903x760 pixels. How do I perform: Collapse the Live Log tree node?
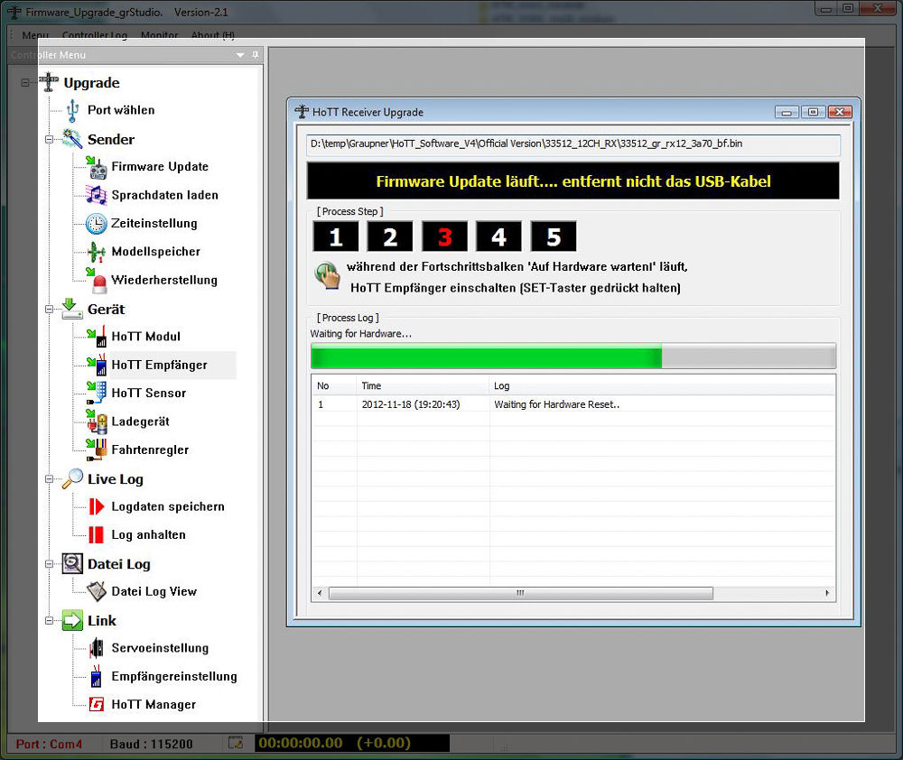[x=50, y=479]
